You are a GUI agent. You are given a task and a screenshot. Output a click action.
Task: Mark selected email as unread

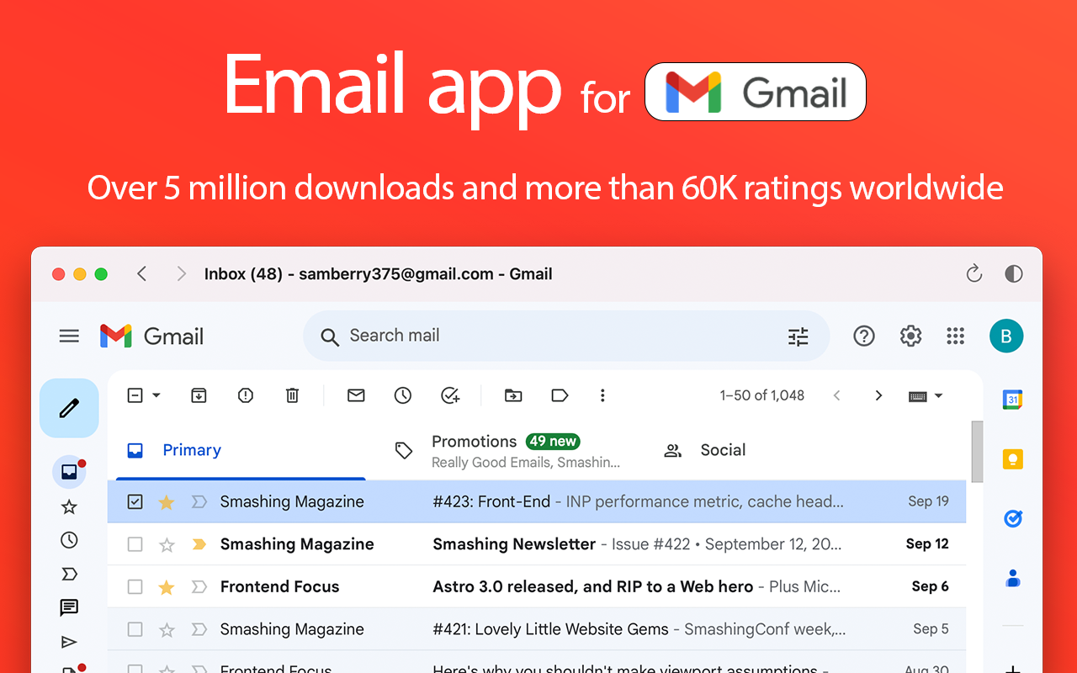[356, 395]
